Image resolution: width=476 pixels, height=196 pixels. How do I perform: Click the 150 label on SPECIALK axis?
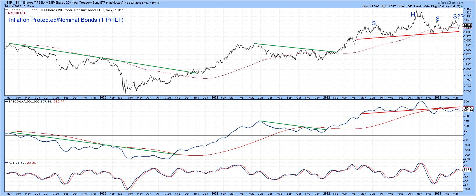tap(466, 121)
